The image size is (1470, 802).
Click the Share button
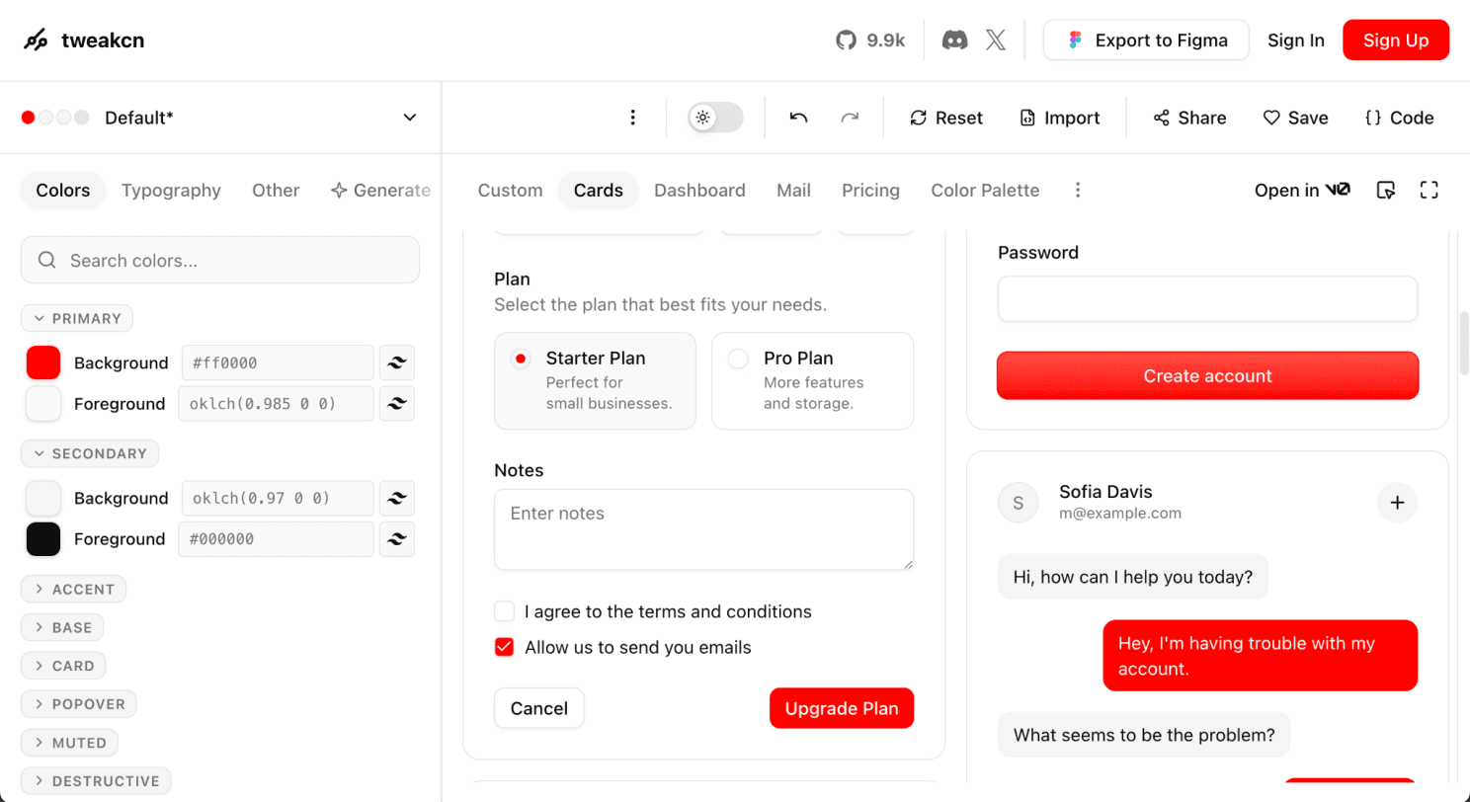coord(1189,118)
